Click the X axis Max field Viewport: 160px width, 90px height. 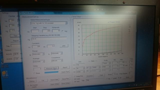[122, 62]
